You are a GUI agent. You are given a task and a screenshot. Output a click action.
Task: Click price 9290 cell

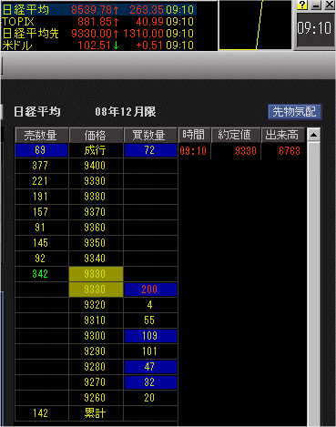(96, 351)
